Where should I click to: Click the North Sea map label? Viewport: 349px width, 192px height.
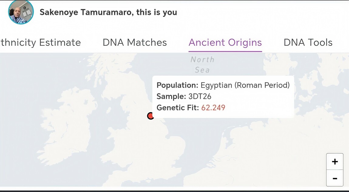click(x=202, y=65)
